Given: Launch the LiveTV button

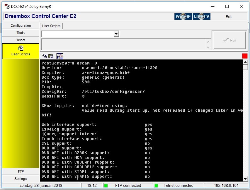Looking at the screenshot, I should click(x=202, y=16).
